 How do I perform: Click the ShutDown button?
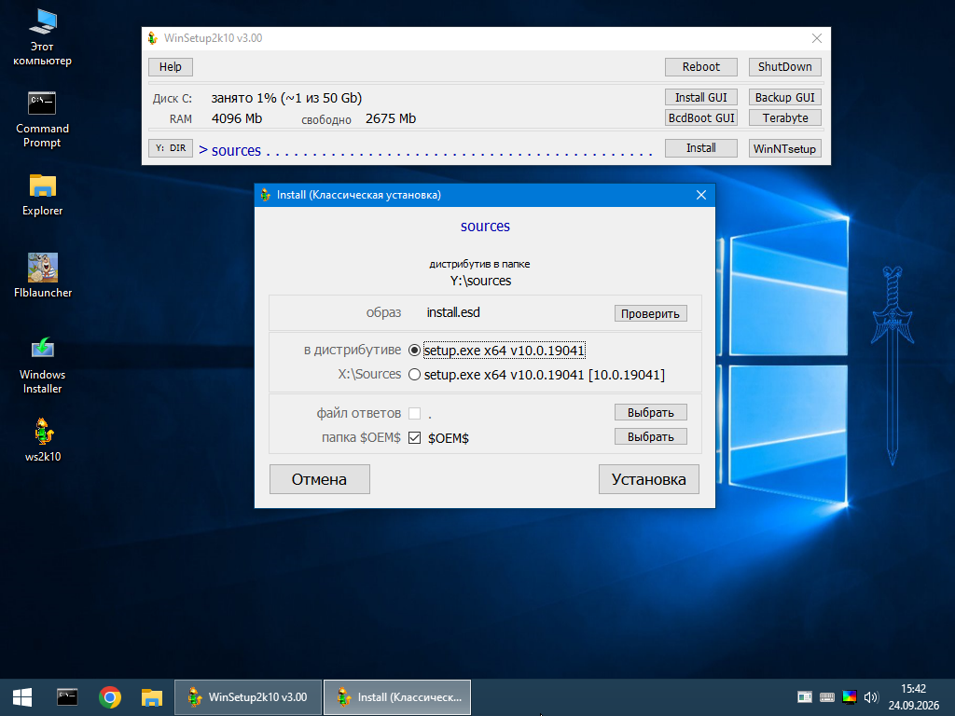click(x=784, y=67)
